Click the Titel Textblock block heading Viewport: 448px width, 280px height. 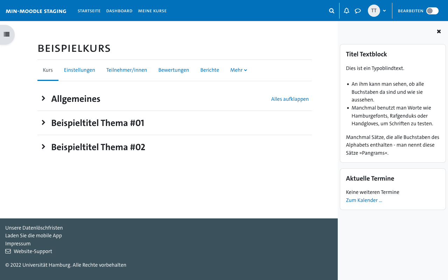tap(366, 54)
